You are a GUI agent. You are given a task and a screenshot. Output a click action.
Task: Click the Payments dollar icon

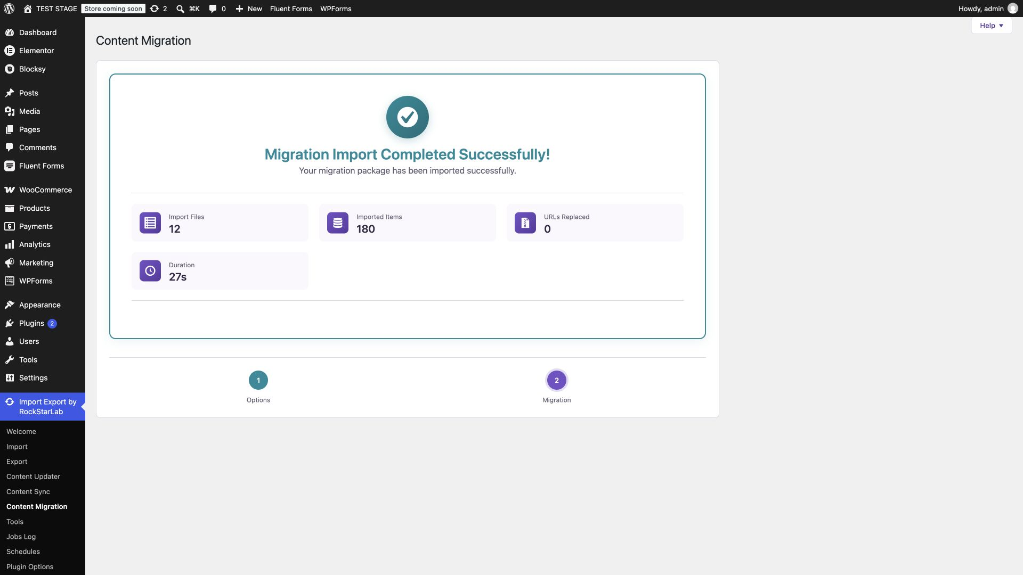tap(9, 226)
